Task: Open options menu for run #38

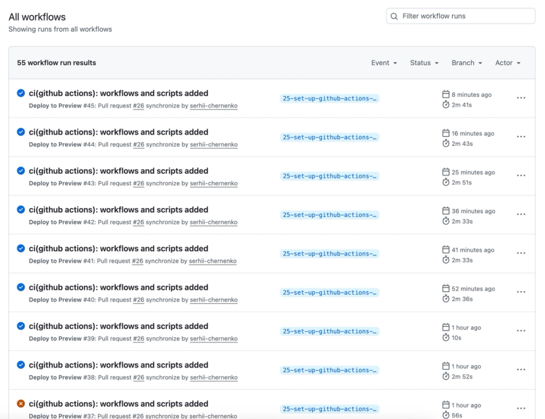Action: [x=521, y=370]
